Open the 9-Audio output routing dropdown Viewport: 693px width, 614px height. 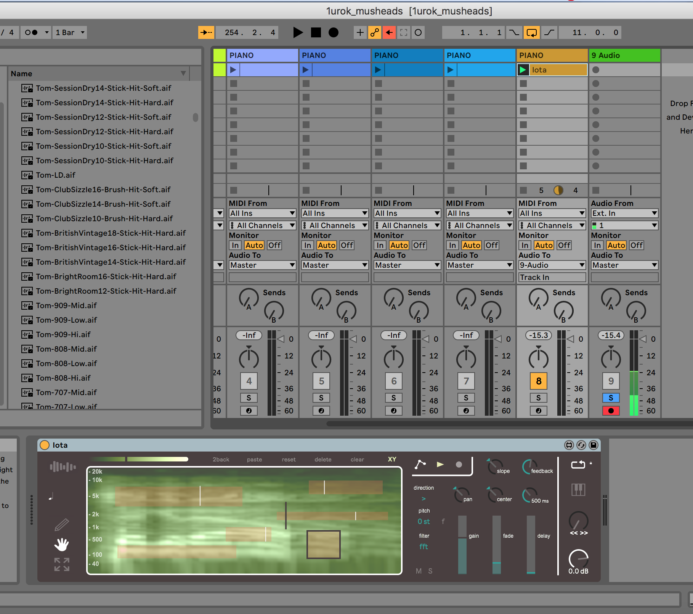pyautogui.click(x=552, y=265)
